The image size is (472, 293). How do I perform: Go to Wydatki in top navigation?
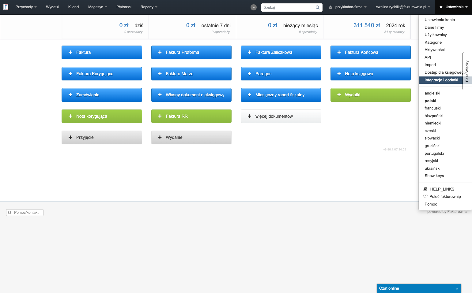52,7
